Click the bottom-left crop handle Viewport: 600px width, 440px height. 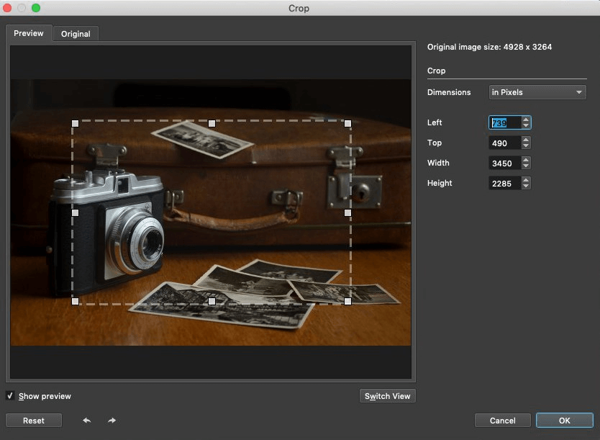[75, 302]
